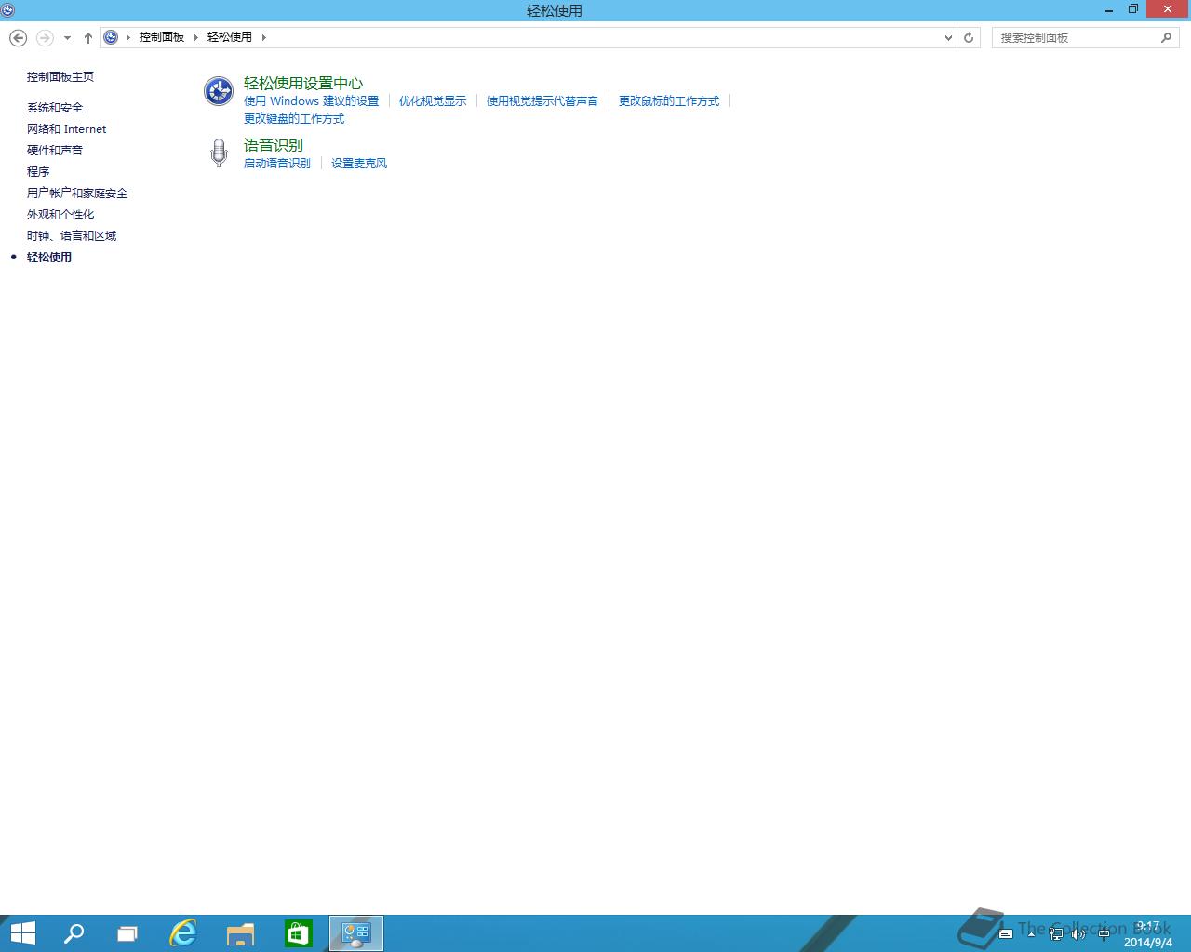This screenshot has width=1191, height=952.
Task: Expand the arrow after 轻松使用 breadcrumb
Action: [263, 37]
